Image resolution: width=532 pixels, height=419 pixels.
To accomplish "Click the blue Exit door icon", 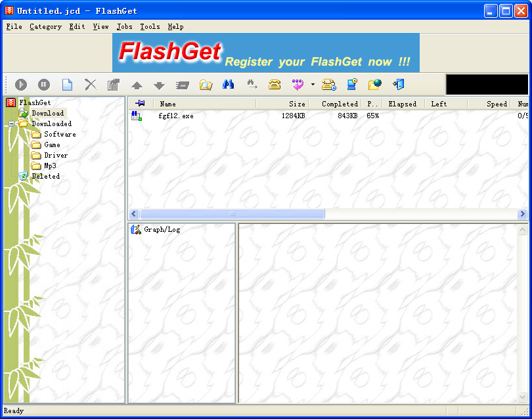I will click(398, 84).
